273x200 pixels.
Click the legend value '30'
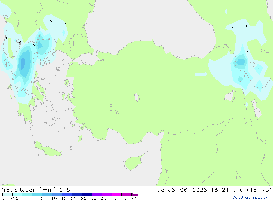pyautogui.click(x=94, y=198)
